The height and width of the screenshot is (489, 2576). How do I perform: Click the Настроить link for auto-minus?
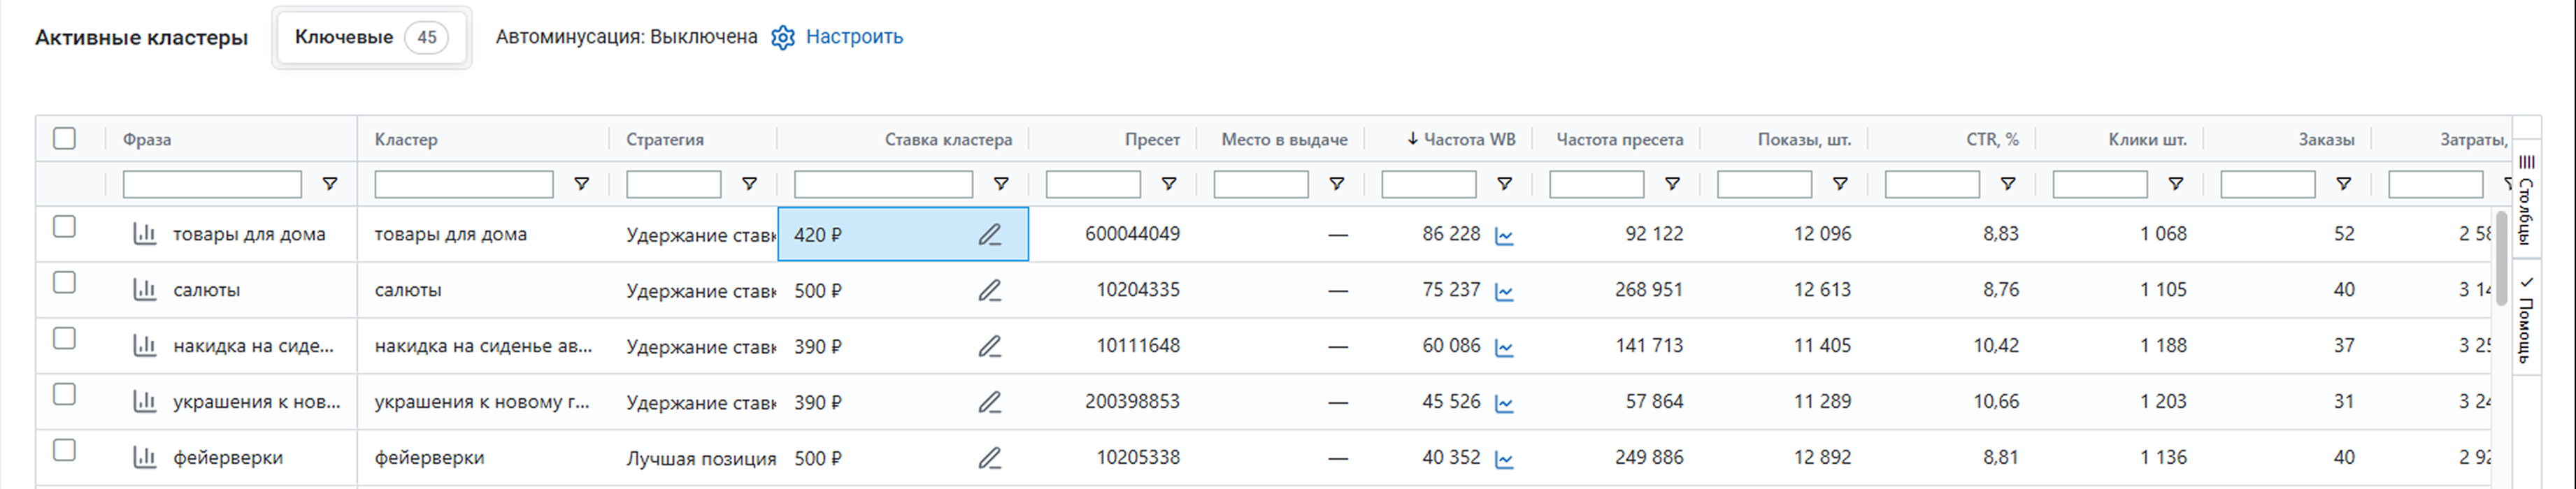click(854, 37)
